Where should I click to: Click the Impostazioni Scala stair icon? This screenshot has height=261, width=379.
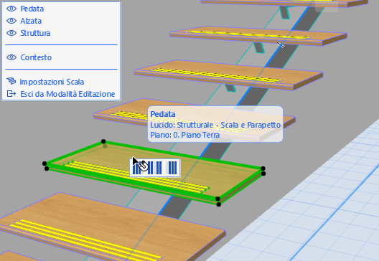(x=11, y=81)
